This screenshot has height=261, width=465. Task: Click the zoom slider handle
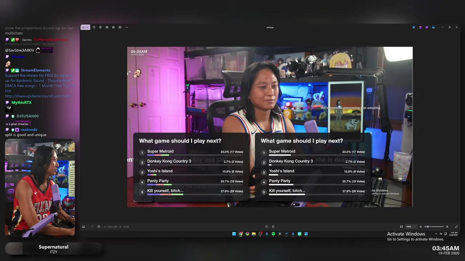tap(428, 227)
